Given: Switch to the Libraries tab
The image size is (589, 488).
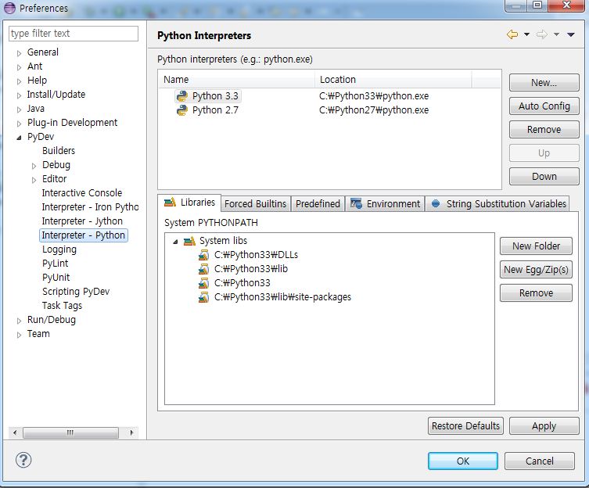Looking at the screenshot, I should tap(189, 203).
